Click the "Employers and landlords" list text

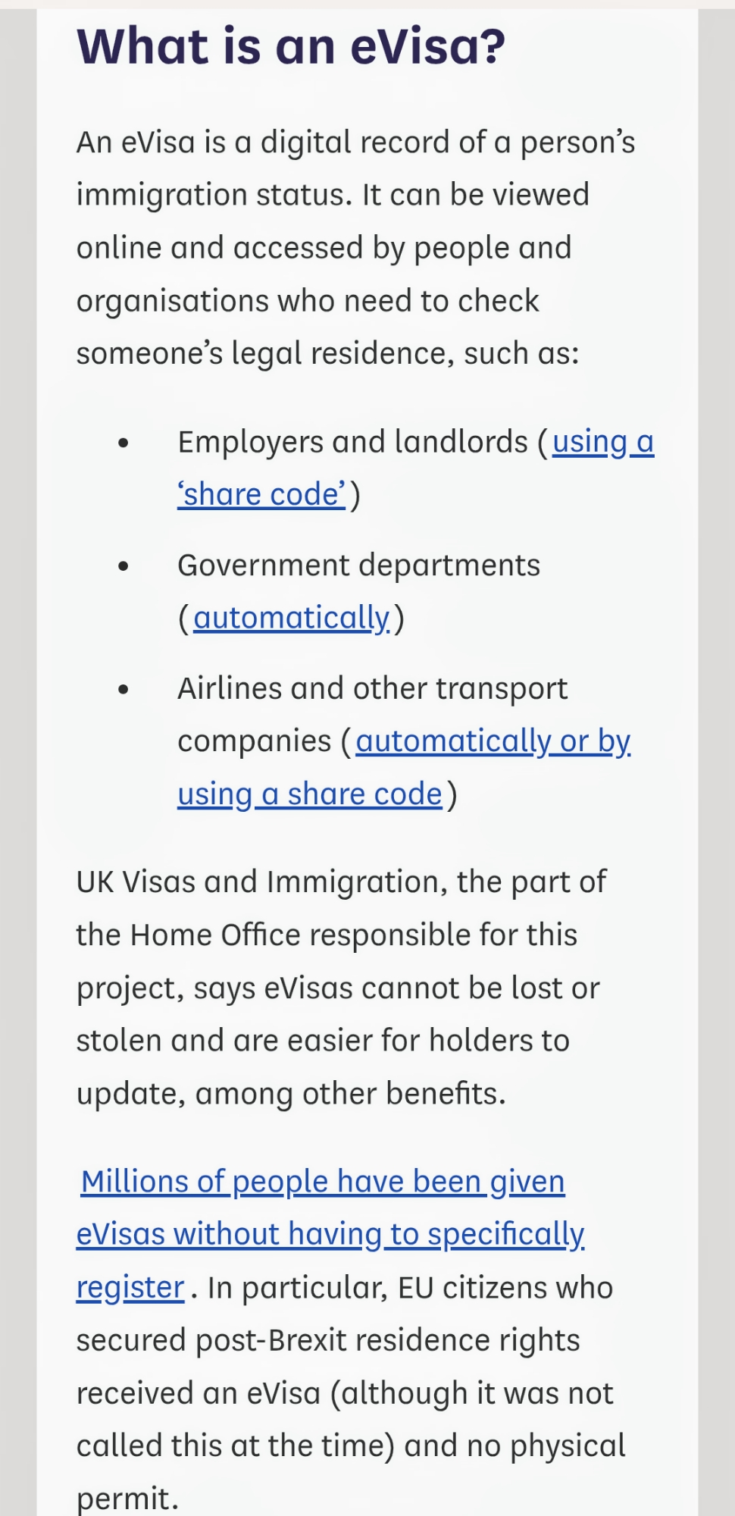click(x=352, y=442)
